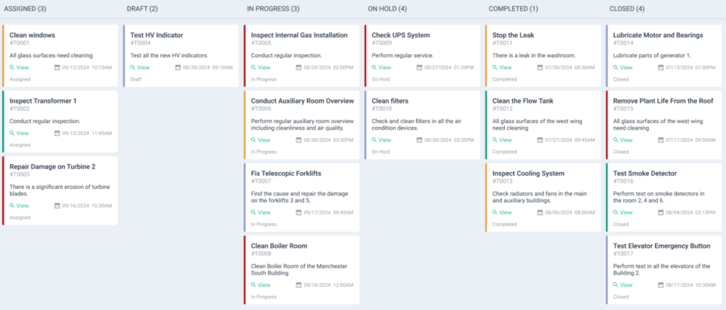Click the Clean windows card title

coord(33,35)
